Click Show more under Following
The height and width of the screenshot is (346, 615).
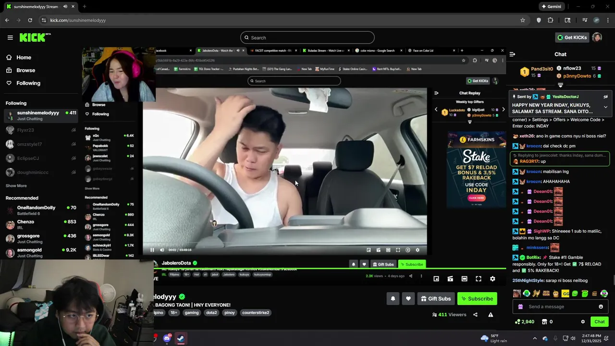coord(16,185)
